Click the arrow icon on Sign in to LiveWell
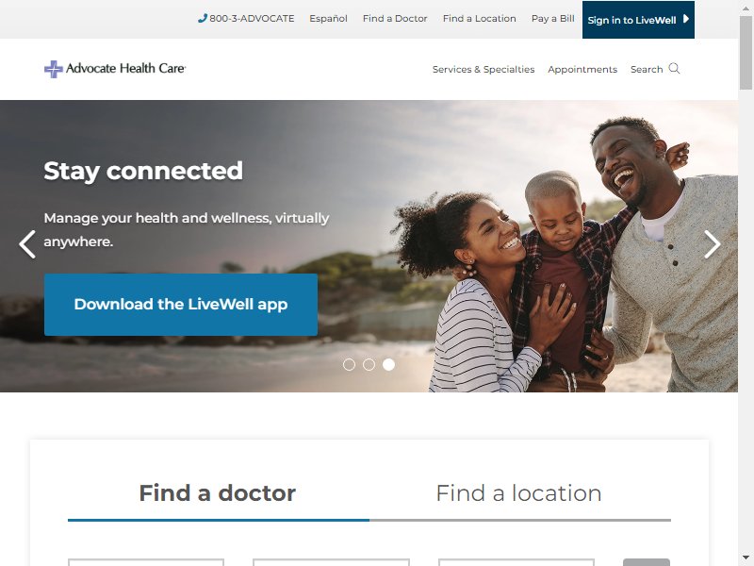 686,19
